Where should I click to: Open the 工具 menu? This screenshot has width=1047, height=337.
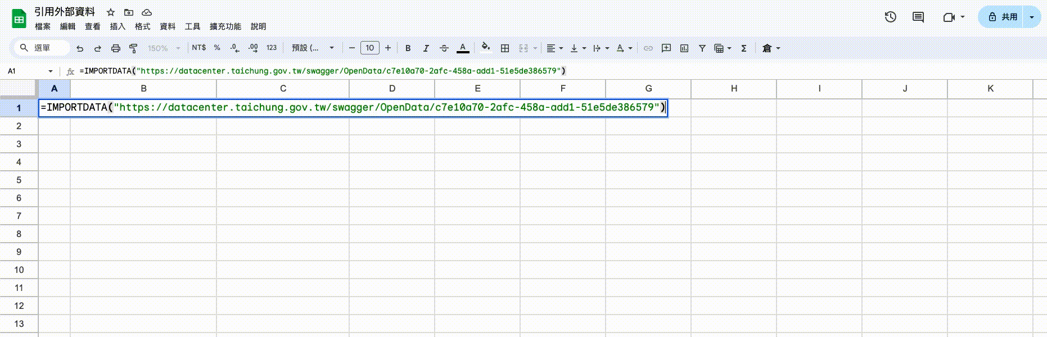(193, 26)
